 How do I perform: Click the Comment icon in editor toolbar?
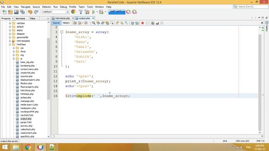pos(153,23)
